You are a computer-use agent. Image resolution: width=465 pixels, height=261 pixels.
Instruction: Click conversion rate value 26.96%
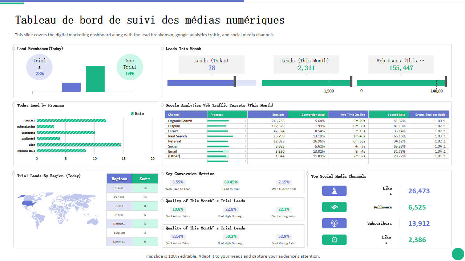319,141
